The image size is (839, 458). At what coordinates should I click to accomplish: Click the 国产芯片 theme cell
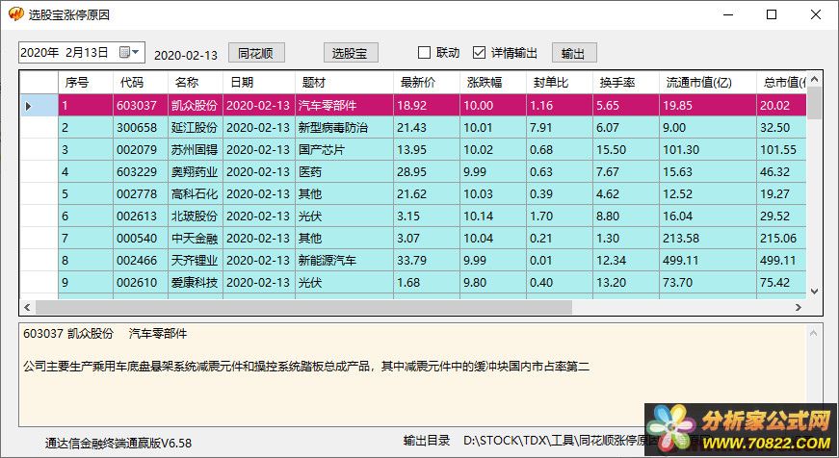point(344,150)
